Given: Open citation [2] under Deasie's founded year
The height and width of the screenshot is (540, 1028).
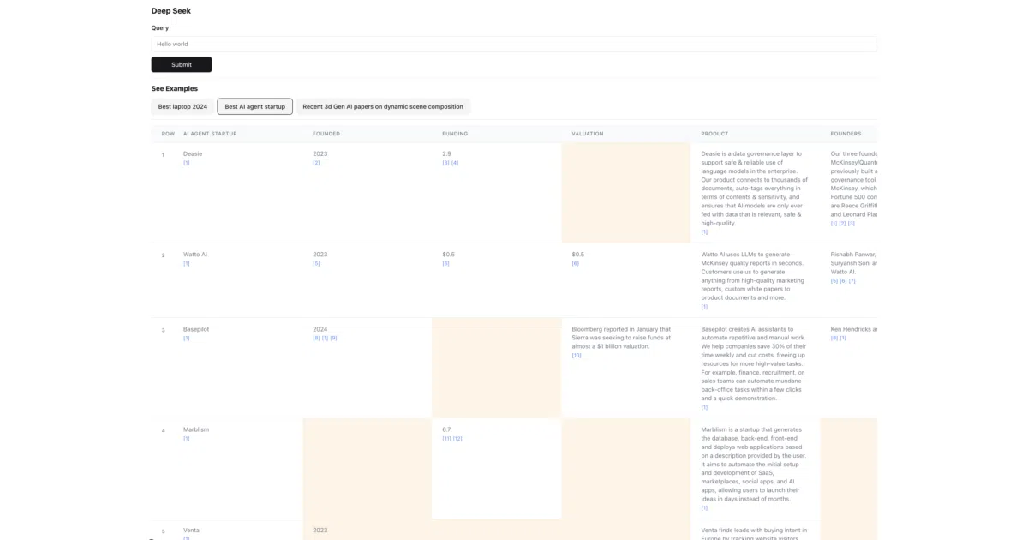Looking at the screenshot, I should (x=316, y=163).
